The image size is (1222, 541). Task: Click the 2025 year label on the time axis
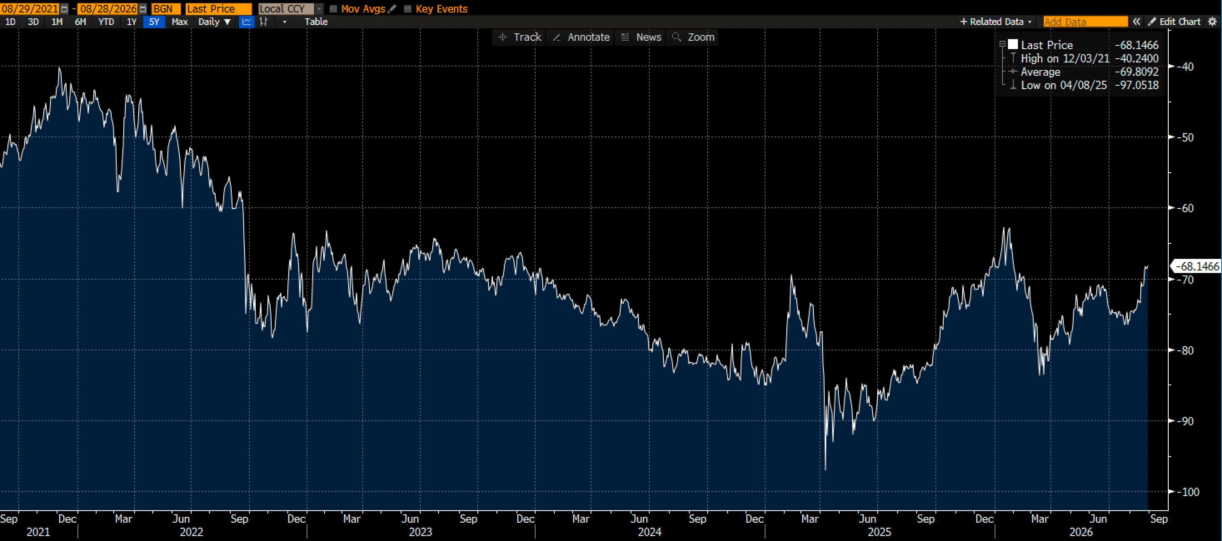click(879, 532)
